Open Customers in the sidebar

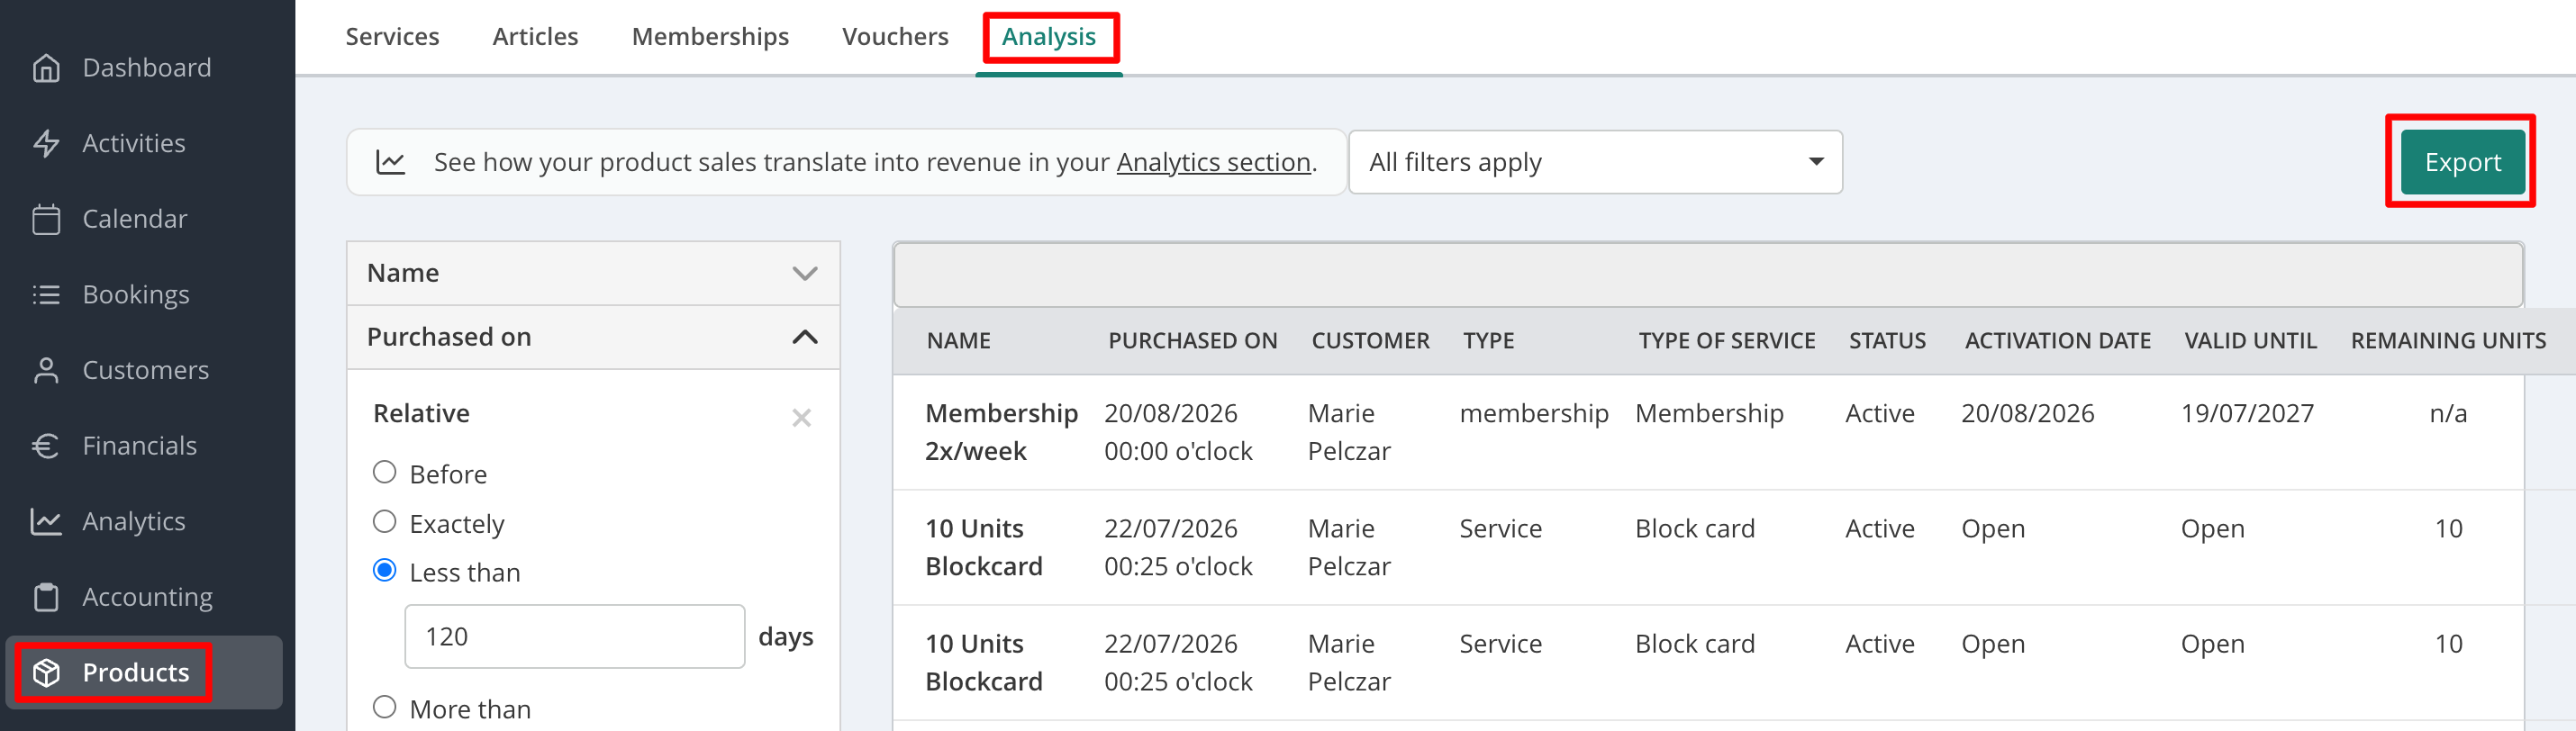(x=146, y=370)
